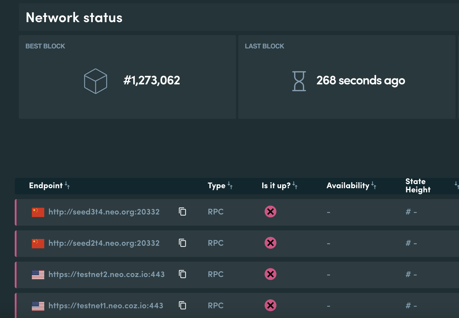Click the cube icon in Best Block card
The width and height of the screenshot is (459, 318).
(x=96, y=81)
